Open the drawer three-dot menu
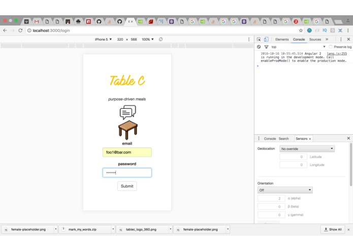353x251 pixels. tap(259, 138)
